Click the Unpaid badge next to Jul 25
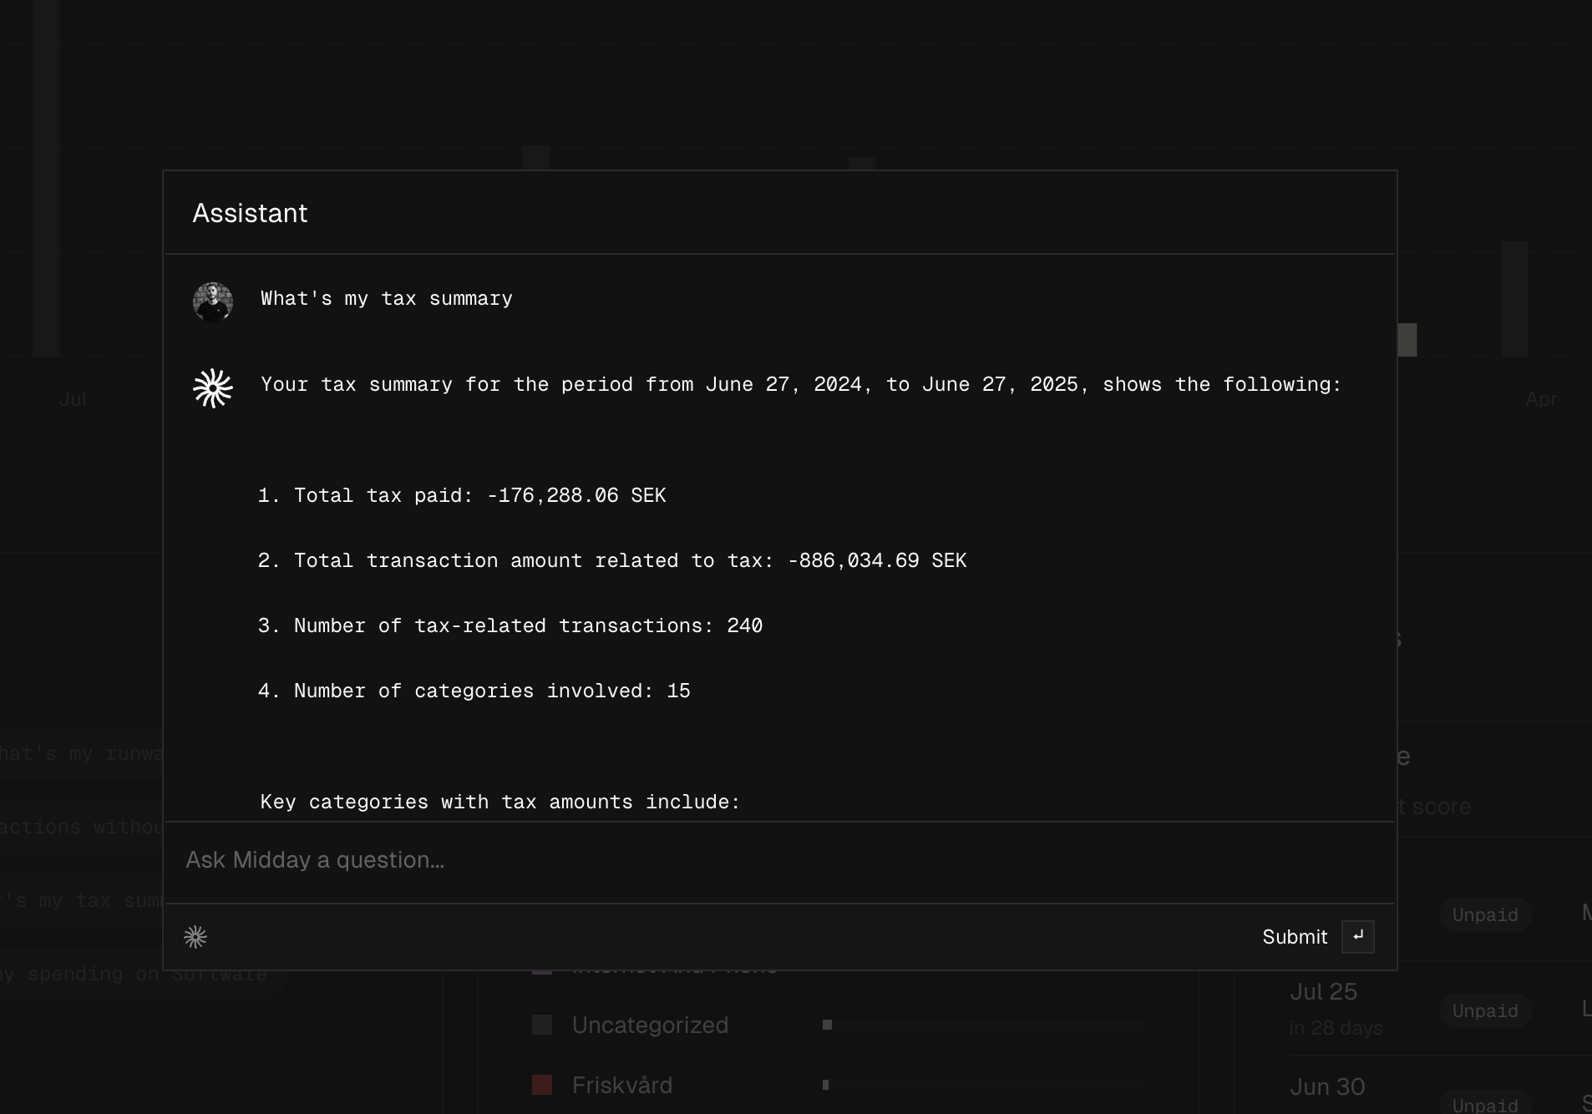 pyautogui.click(x=1484, y=1010)
